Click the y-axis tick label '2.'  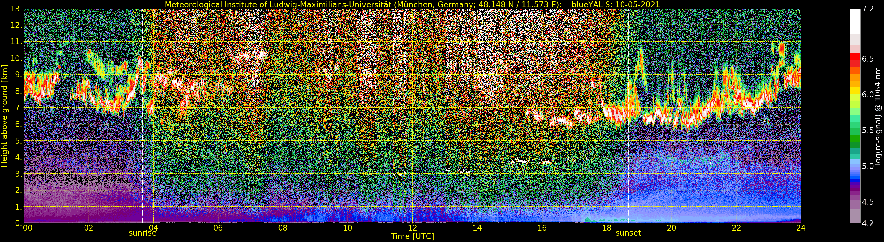pyautogui.click(x=18, y=190)
